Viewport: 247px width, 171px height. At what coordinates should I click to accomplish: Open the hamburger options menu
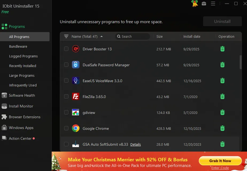click(213, 3)
